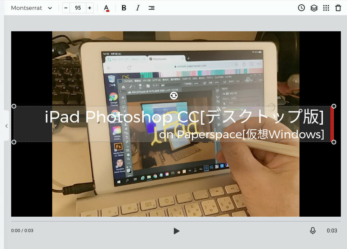Toggle italic formatting
Viewport: 347px width, 249px height.
[x=138, y=8]
